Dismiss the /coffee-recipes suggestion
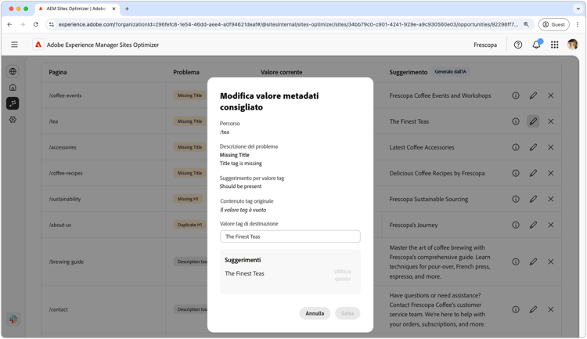The width and height of the screenshot is (587, 339). pyautogui.click(x=551, y=173)
